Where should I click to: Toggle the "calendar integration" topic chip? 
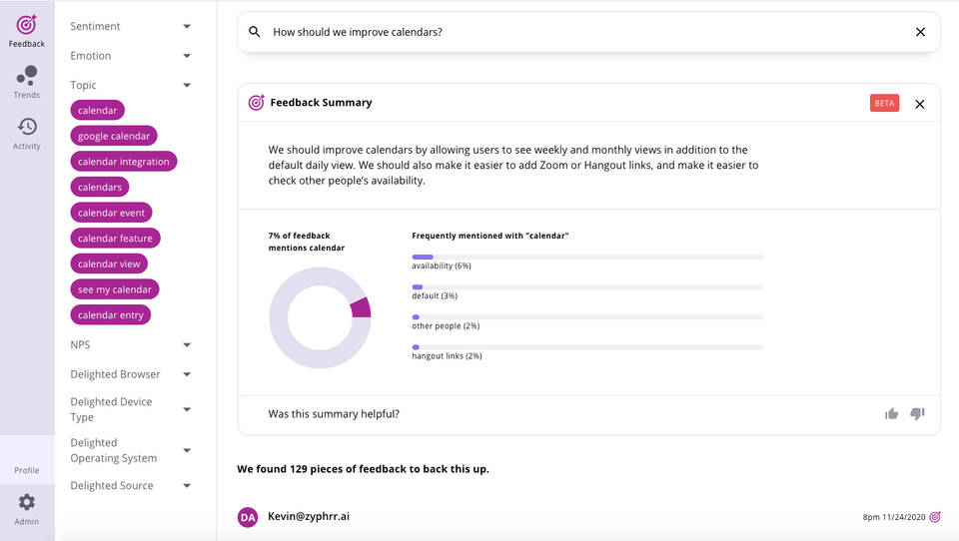(124, 162)
